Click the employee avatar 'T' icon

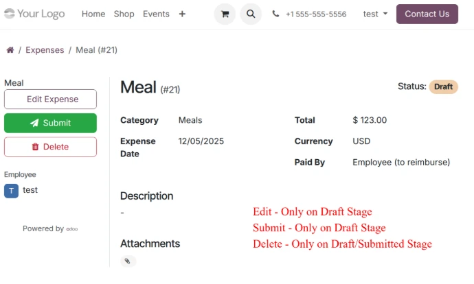point(11,191)
